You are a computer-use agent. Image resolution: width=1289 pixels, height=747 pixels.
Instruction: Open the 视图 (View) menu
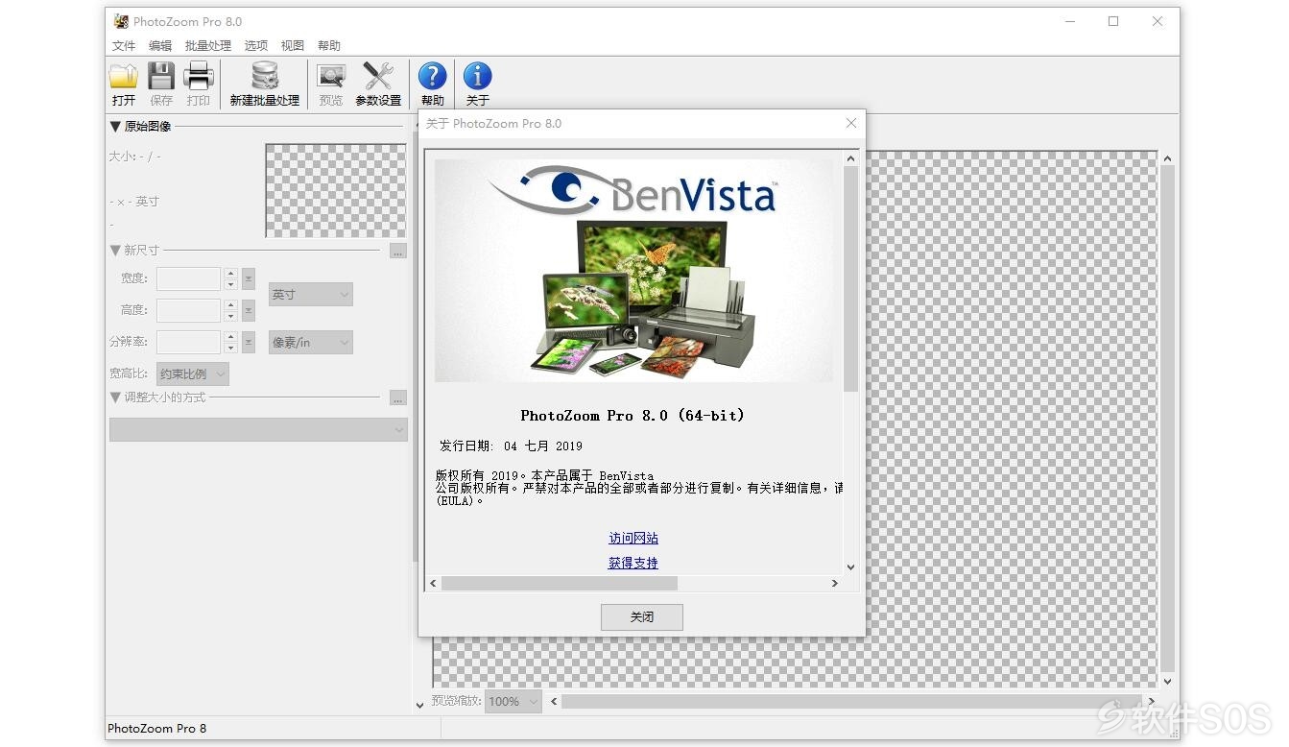[293, 45]
